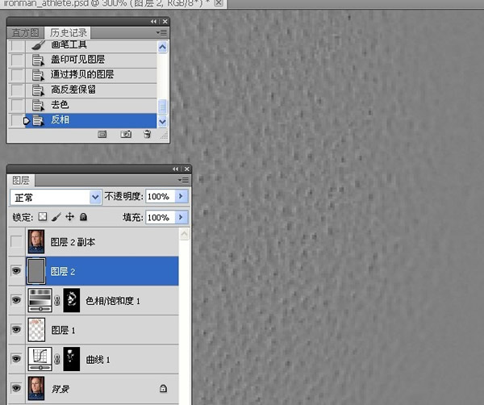Hide the 色相/饱和度 1 layer
The width and height of the screenshot is (484, 405).
point(16,300)
